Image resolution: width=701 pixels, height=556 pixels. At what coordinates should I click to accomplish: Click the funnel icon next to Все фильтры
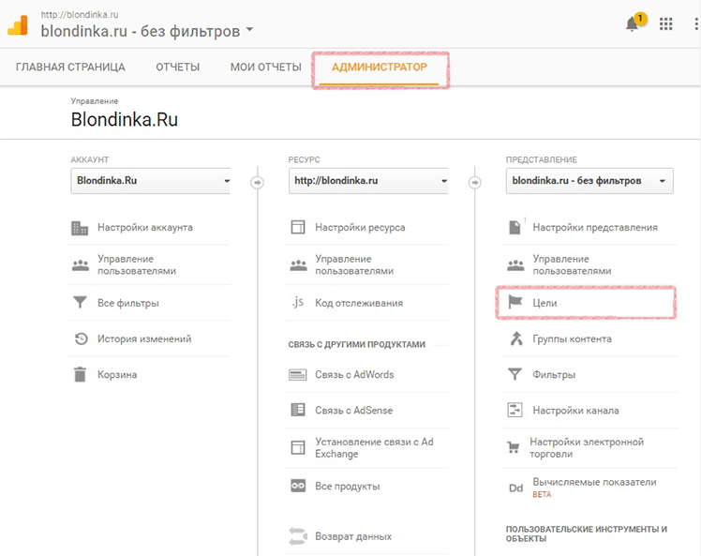click(x=80, y=303)
